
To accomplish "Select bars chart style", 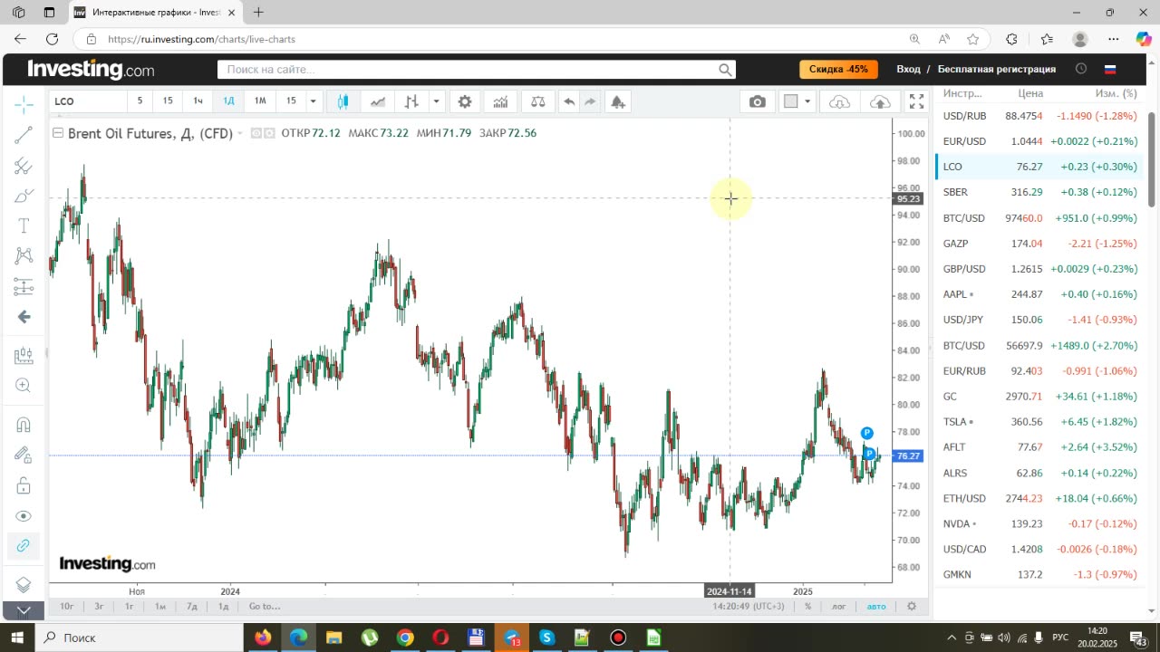I will (411, 101).
